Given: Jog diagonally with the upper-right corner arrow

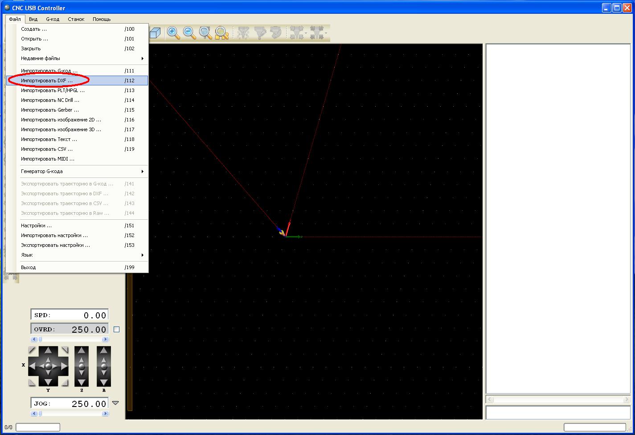Looking at the screenshot, I should [x=65, y=350].
